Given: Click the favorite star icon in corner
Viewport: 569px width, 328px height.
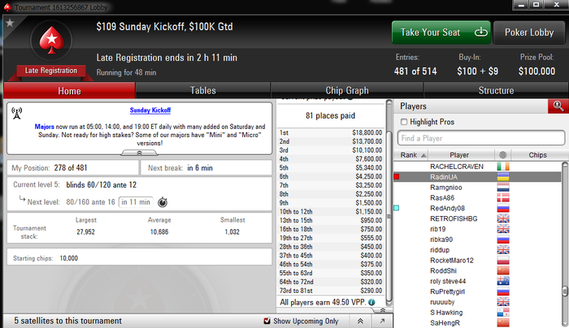Looking at the screenshot, I should coord(10,23).
